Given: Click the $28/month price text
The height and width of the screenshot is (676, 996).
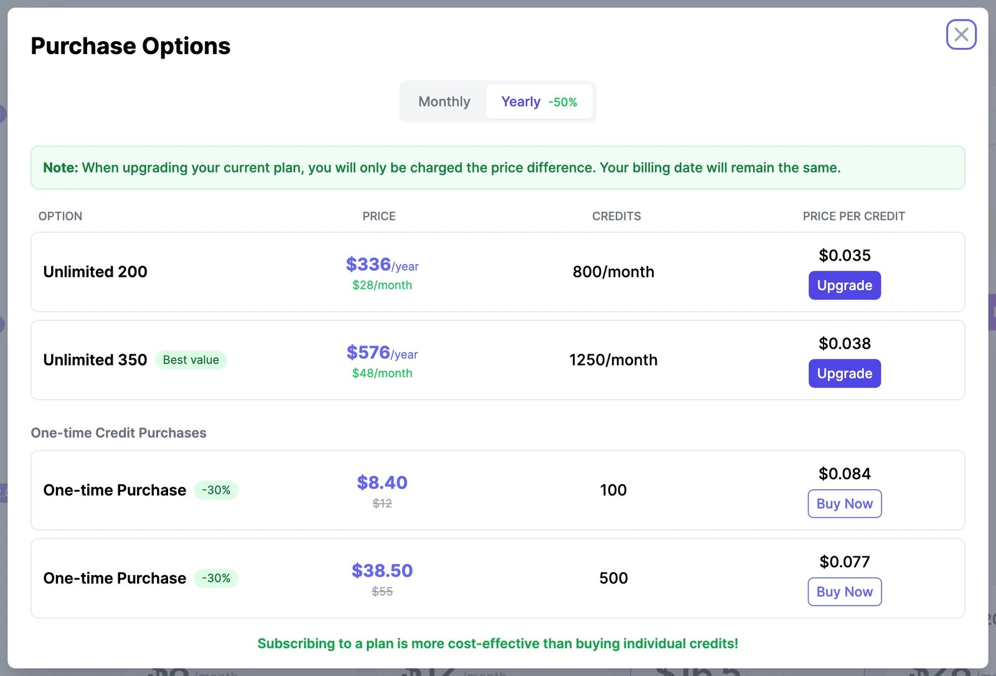Looking at the screenshot, I should coord(382,285).
